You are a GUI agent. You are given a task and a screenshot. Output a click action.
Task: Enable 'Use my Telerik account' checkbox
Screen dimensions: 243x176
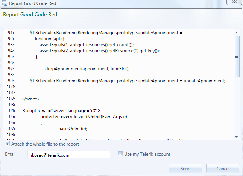point(120,154)
